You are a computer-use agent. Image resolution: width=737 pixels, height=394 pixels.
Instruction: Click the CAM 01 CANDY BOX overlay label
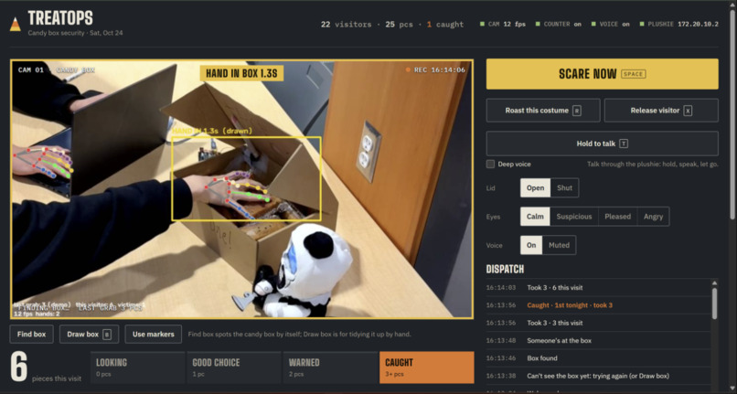[x=57, y=70]
